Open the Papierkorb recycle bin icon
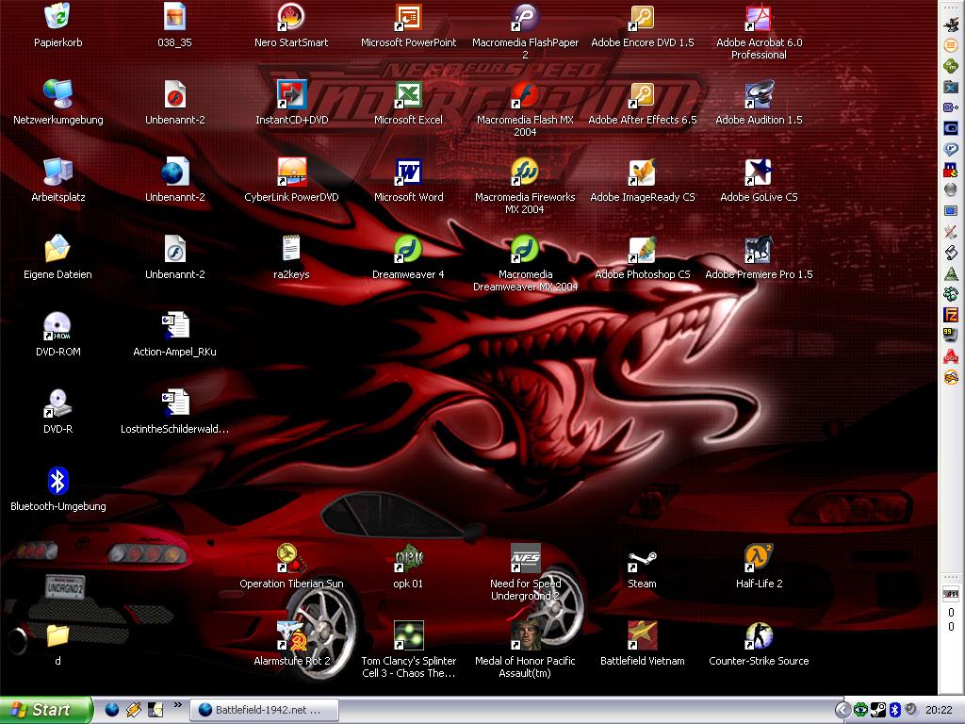Image resolution: width=965 pixels, height=724 pixels. (57, 17)
